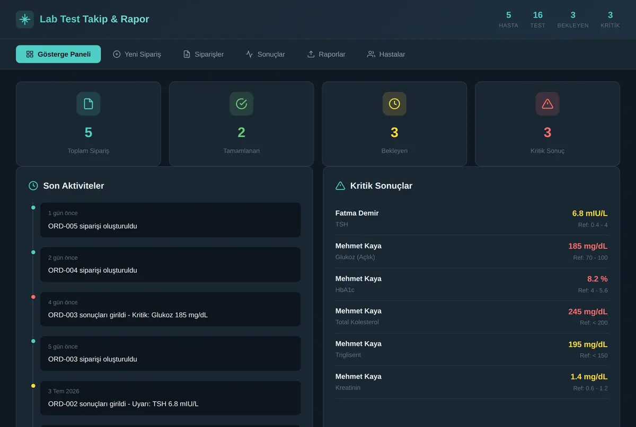Screen dimensions: 636x427
Task: Click the Bekleyen counter in header
Action: [573, 20]
